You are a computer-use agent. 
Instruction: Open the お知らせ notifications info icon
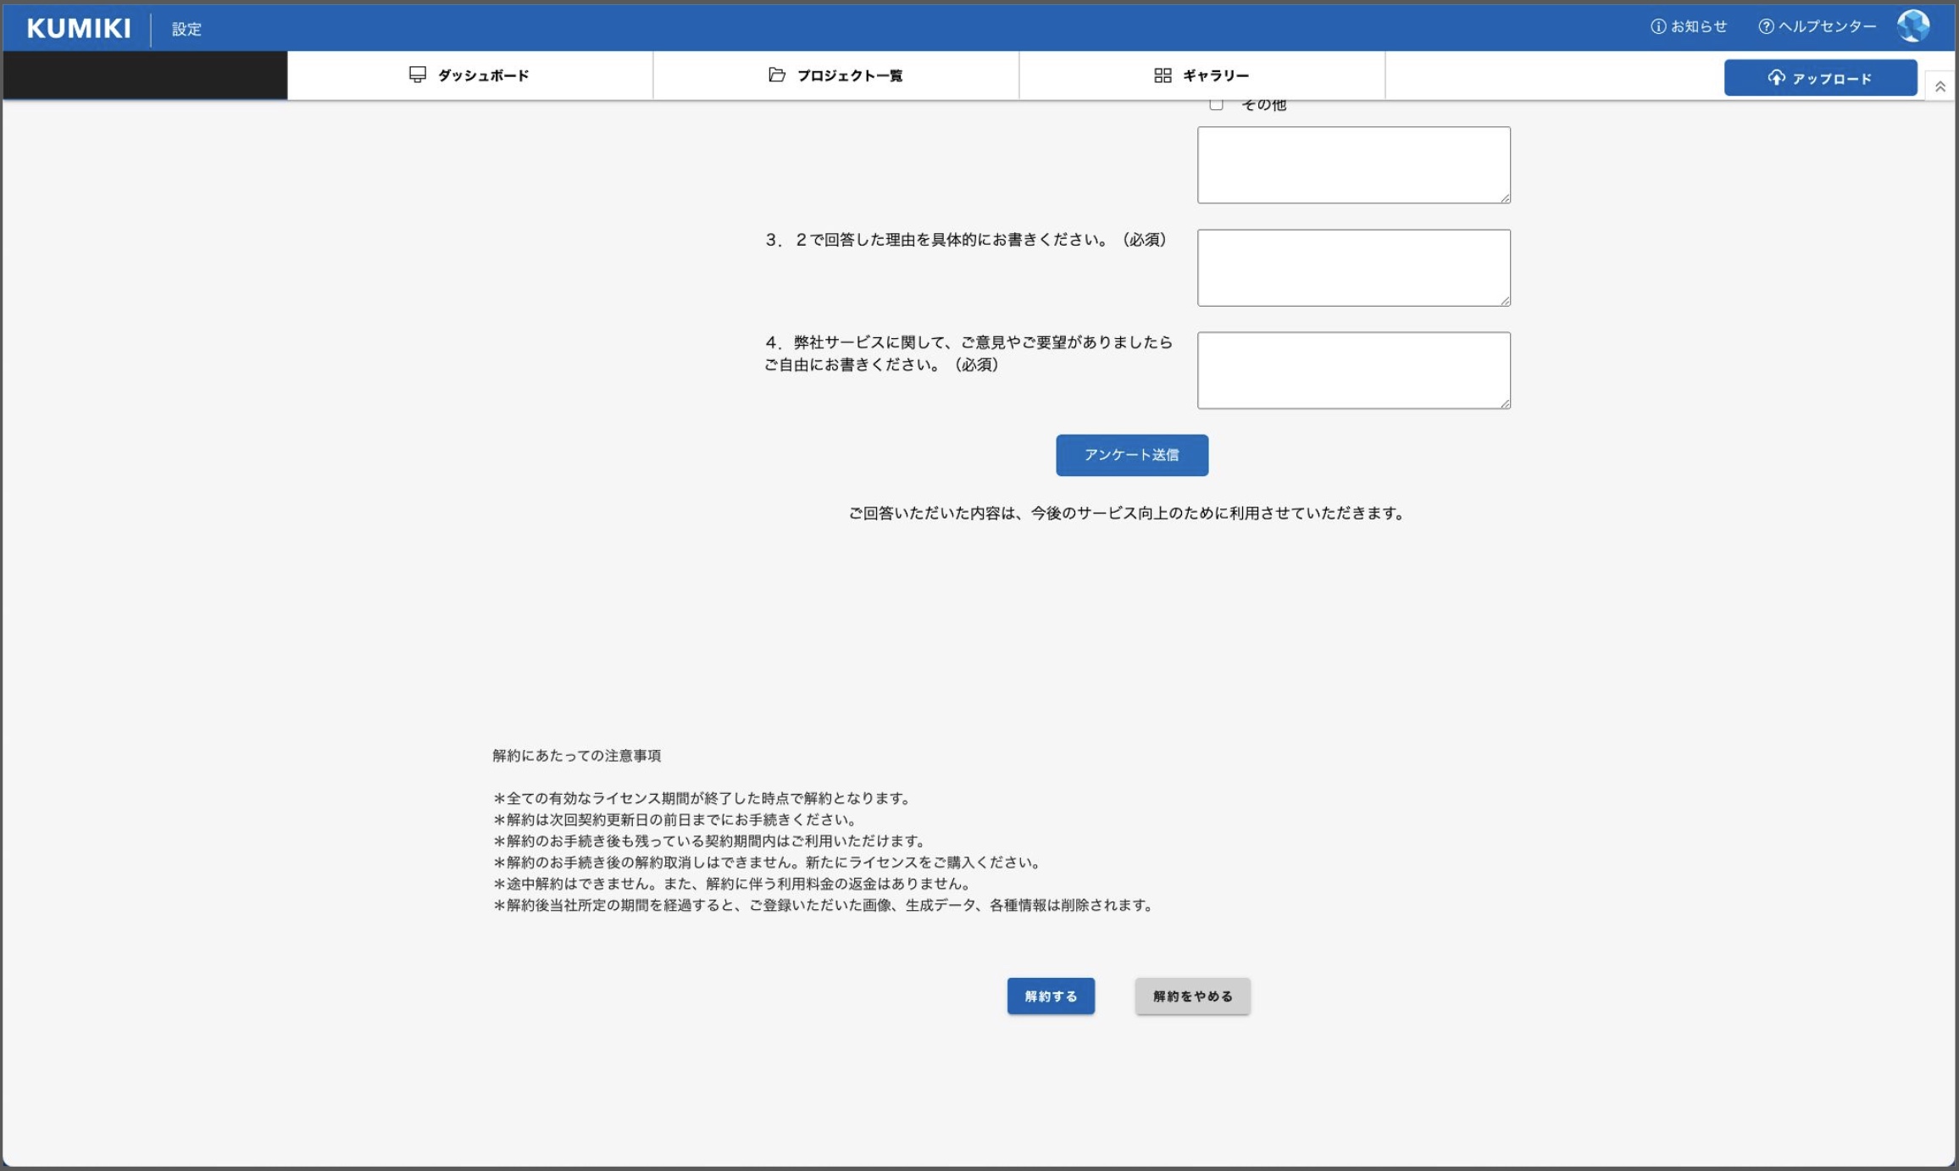click(x=1658, y=27)
